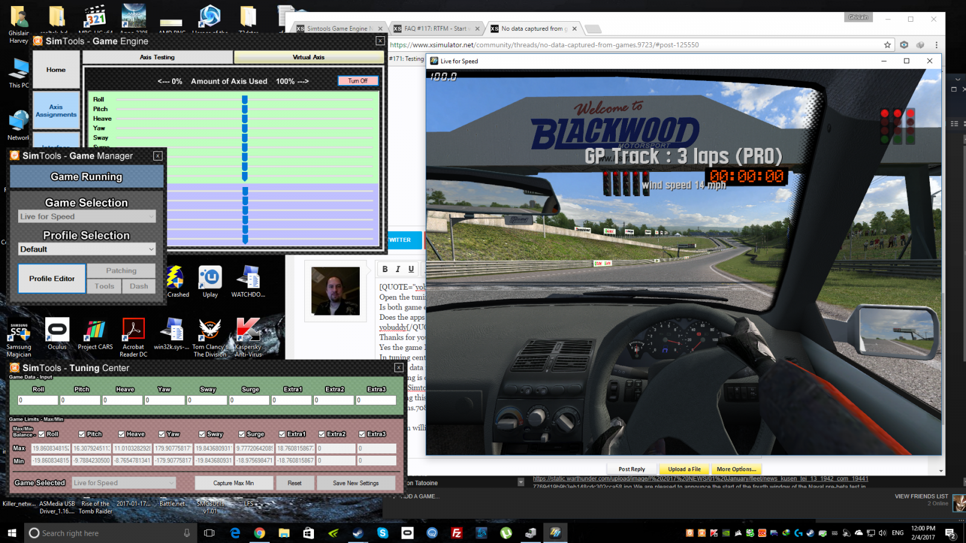This screenshot has width=966, height=543.
Task: Toggle the Extra2 max/min balance checkbox
Action: click(x=322, y=434)
